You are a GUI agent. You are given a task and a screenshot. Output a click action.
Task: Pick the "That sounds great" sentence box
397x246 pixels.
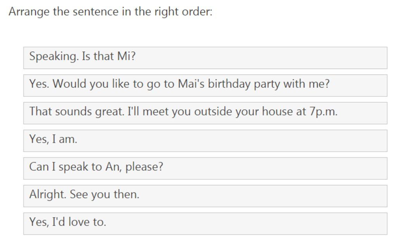click(x=205, y=113)
